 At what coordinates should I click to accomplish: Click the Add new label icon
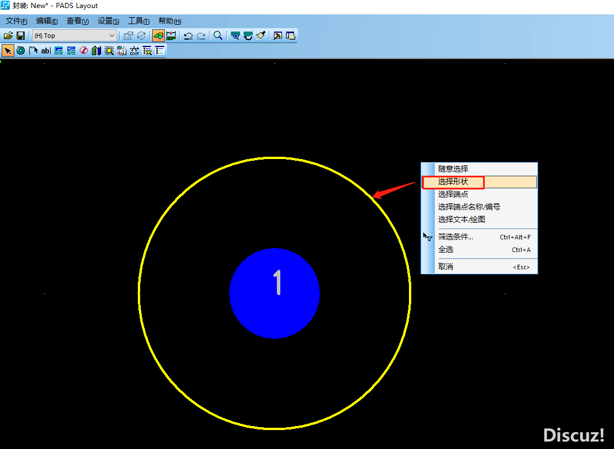(122, 51)
